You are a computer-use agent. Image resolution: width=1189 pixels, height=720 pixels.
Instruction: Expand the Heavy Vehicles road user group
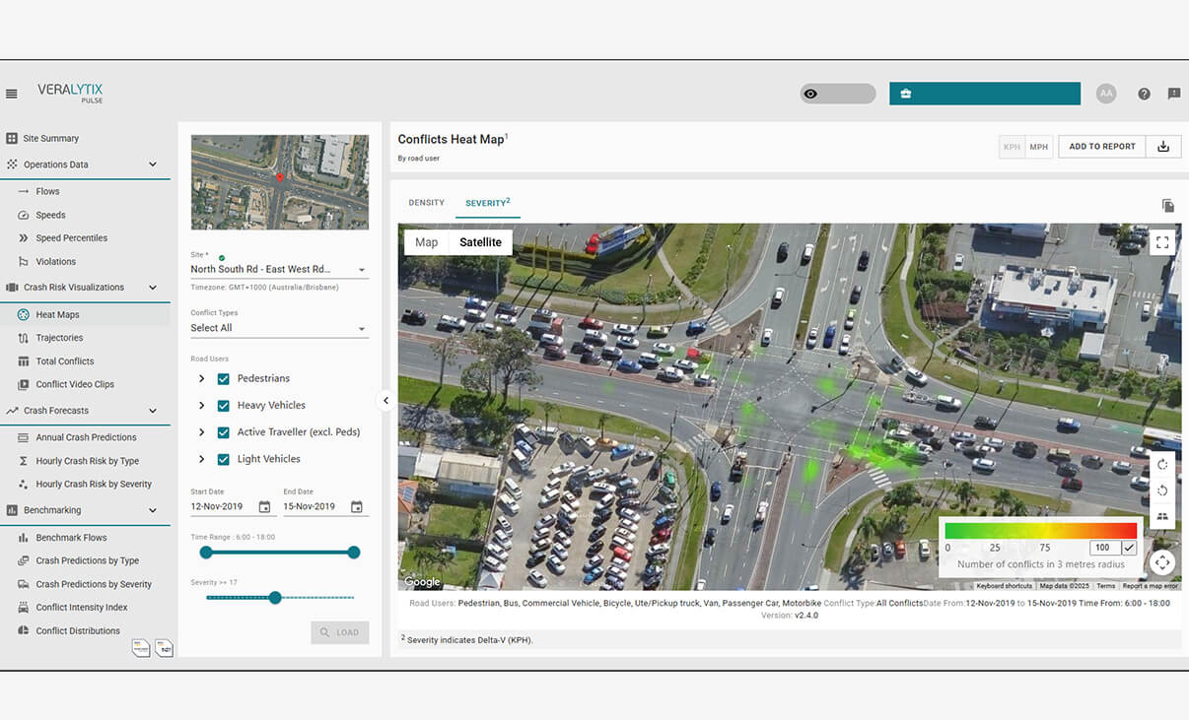tap(200, 405)
